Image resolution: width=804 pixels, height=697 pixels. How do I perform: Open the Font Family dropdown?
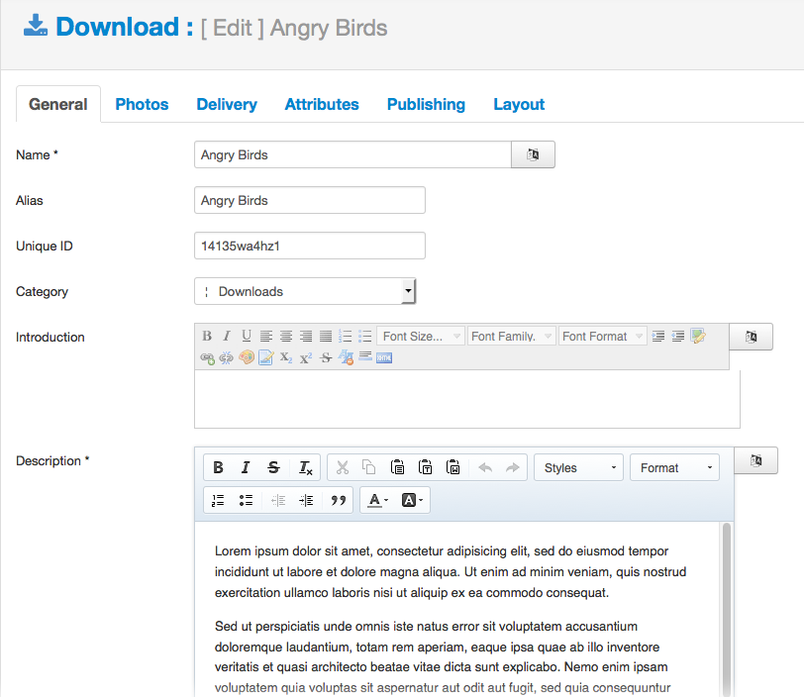point(512,337)
